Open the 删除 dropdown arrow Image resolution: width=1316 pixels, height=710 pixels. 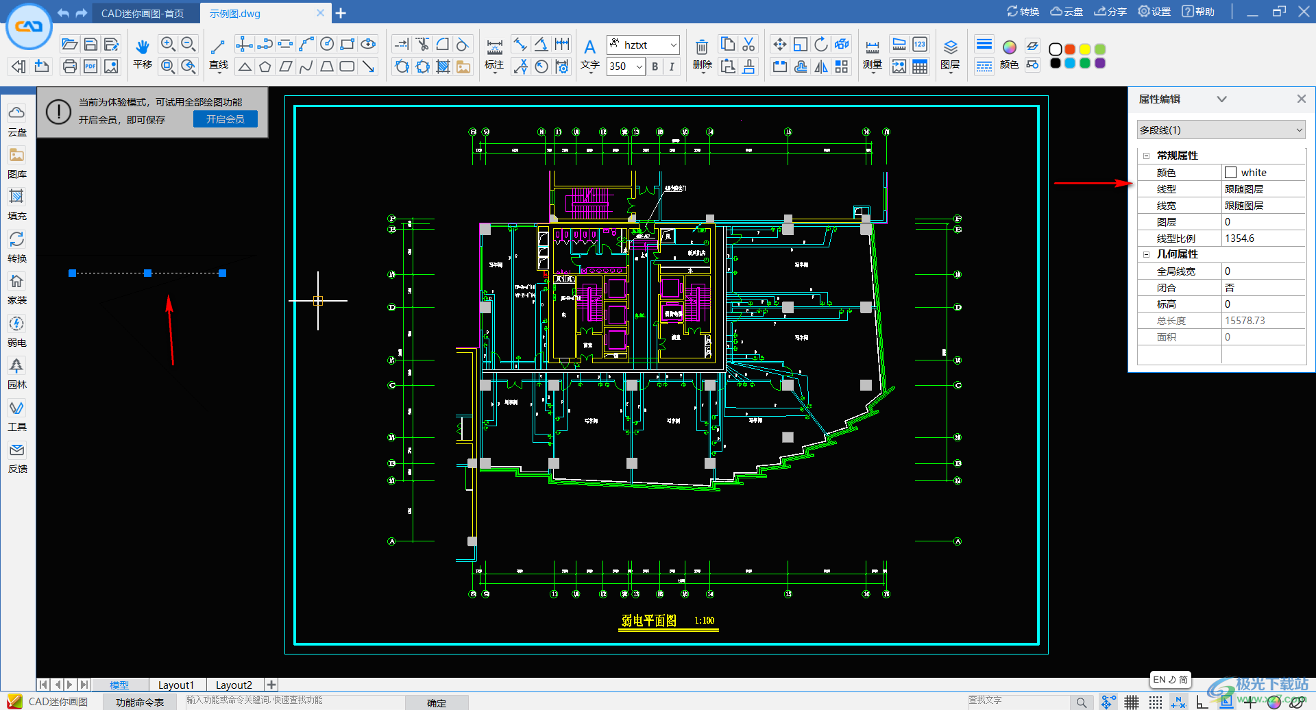click(x=702, y=74)
